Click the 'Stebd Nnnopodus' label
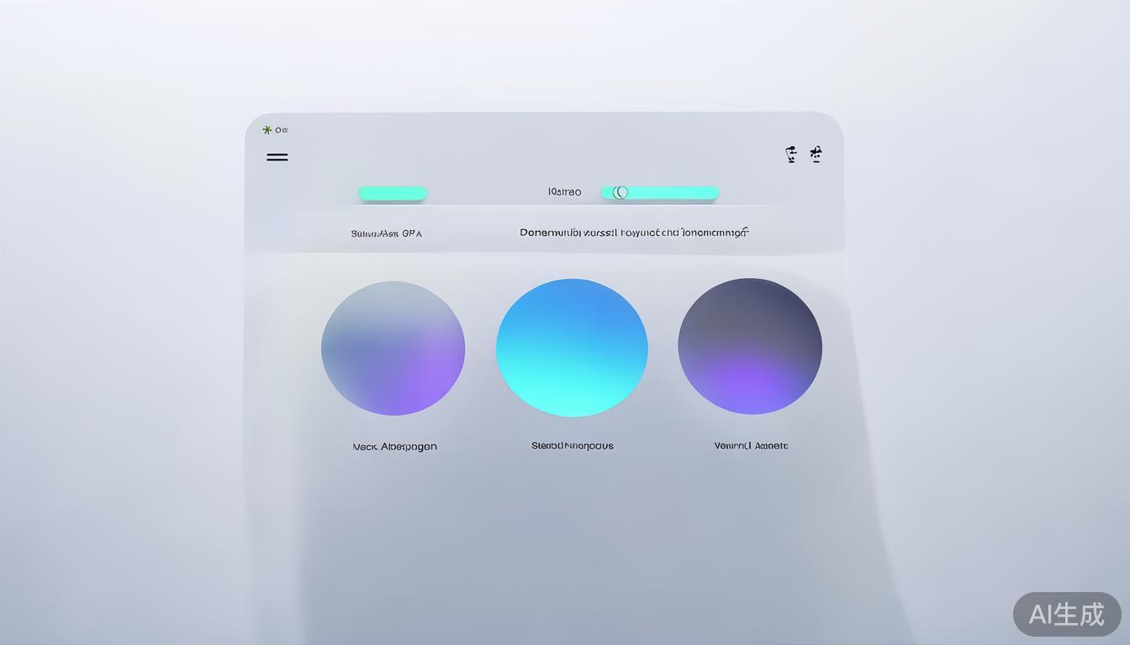Viewport: 1130px width, 645px height. 572,446
